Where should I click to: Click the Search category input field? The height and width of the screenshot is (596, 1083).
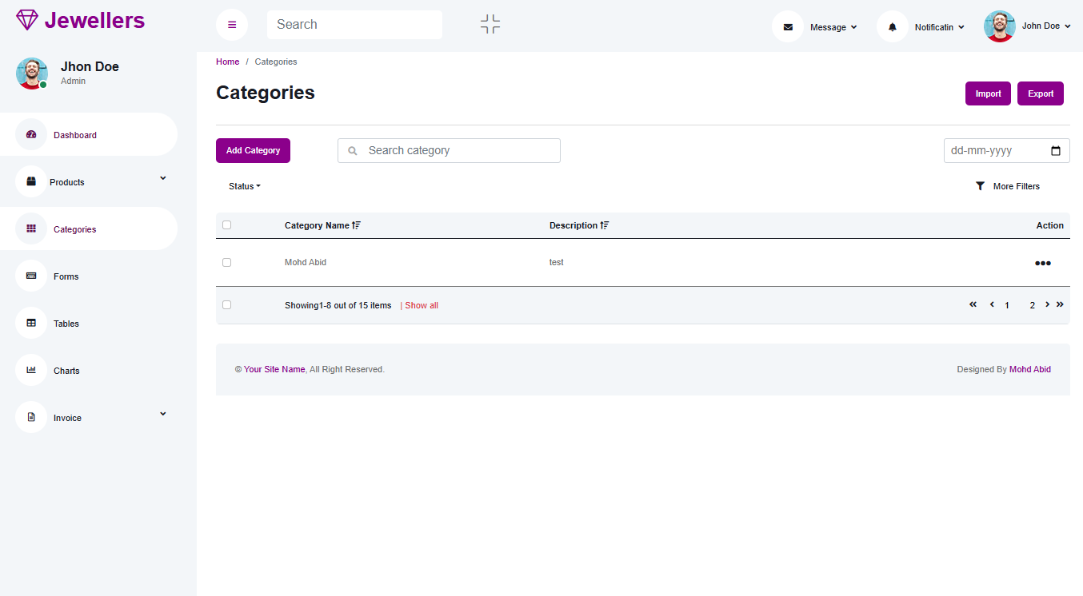coord(460,150)
